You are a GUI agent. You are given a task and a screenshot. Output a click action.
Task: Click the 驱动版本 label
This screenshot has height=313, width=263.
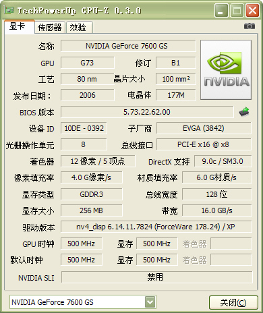[x=38, y=227]
